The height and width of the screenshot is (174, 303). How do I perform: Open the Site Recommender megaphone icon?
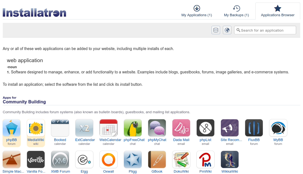pyautogui.click(x=230, y=128)
